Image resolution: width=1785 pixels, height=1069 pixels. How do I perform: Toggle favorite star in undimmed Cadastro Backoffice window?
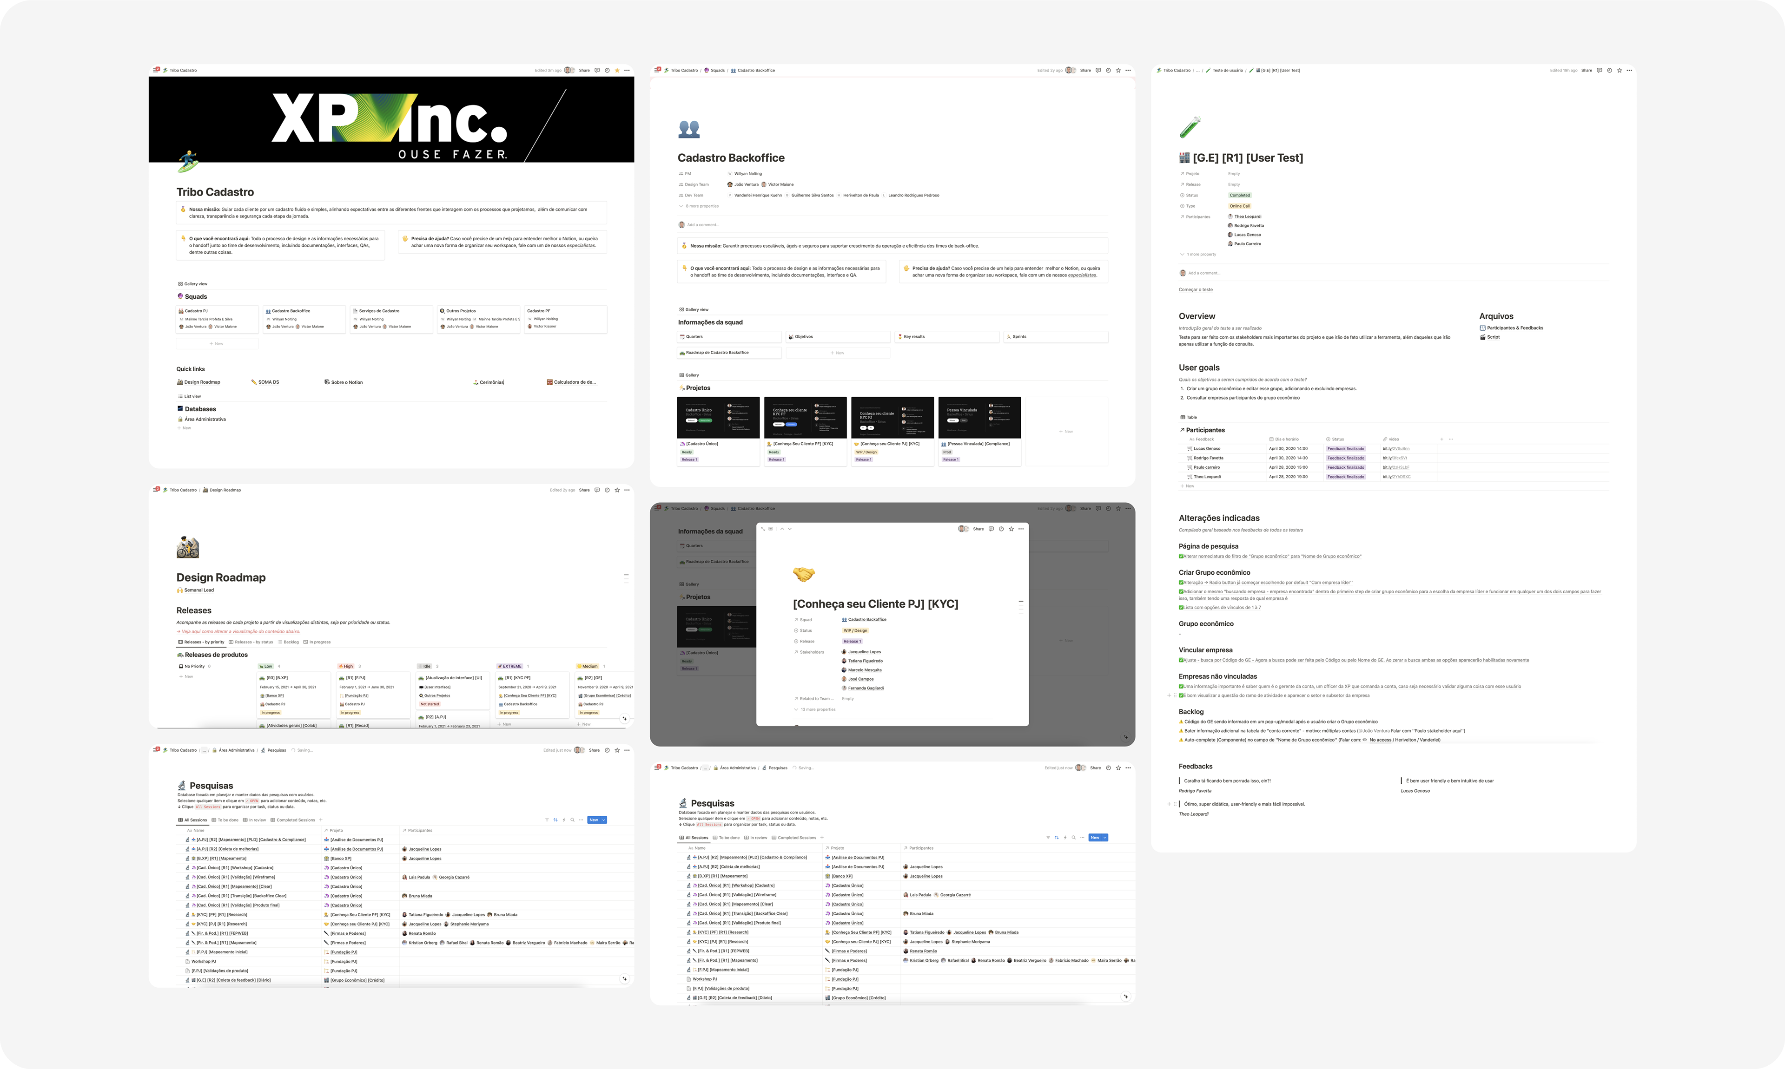pyautogui.click(x=1118, y=71)
